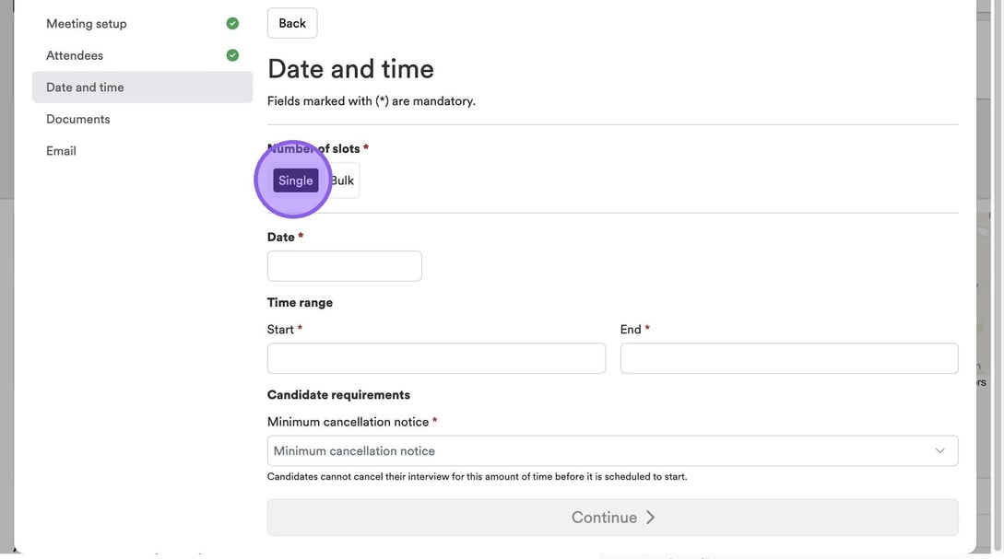Open the Email step in the sidebar
The height and width of the screenshot is (559, 1004).
[61, 151]
